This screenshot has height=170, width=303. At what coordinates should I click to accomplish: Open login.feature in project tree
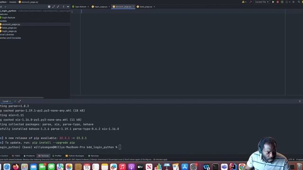click(x=9, y=17)
